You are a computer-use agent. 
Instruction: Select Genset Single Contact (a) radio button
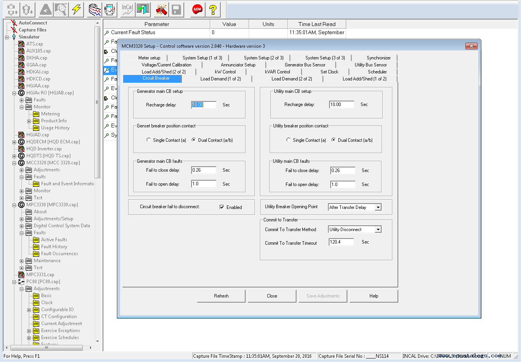pyautogui.click(x=148, y=140)
